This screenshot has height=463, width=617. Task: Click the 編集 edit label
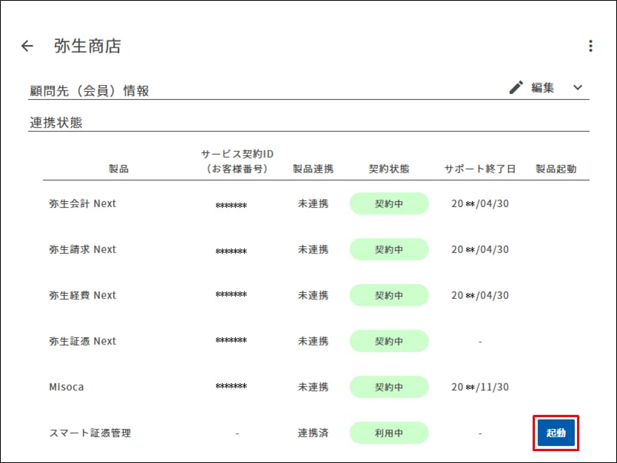click(x=542, y=87)
